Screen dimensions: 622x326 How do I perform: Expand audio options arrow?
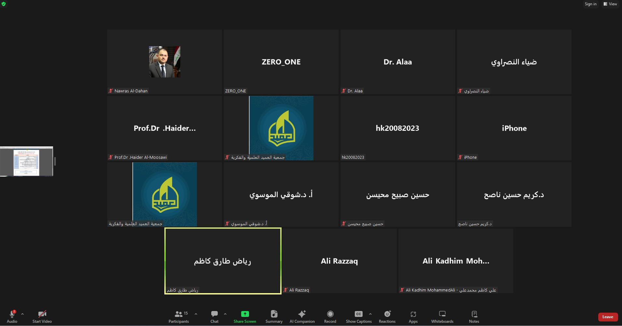(22, 314)
